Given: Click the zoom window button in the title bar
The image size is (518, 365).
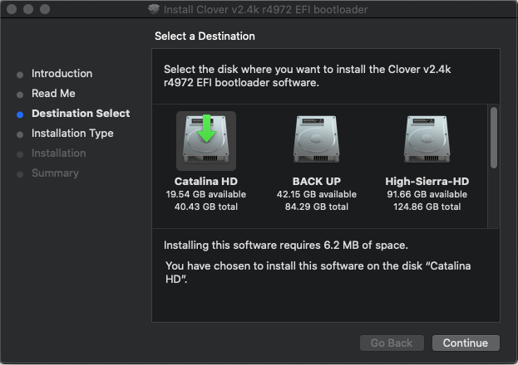Looking at the screenshot, I should pos(45,9).
